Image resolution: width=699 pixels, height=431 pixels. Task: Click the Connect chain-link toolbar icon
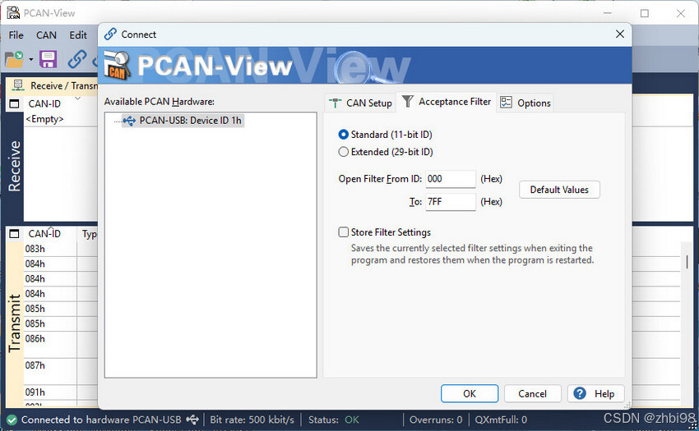click(x=76, y=59)
